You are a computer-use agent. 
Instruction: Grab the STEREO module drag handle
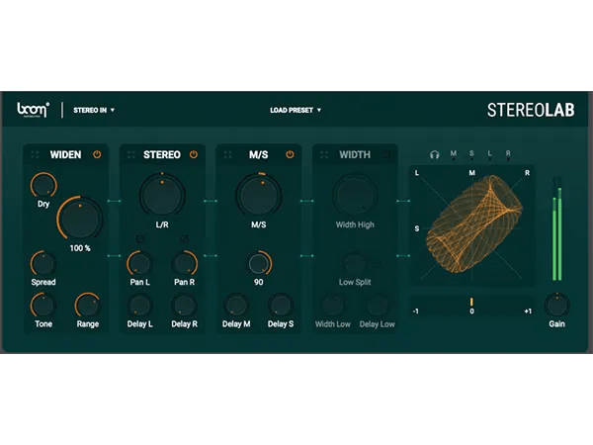[x=131, y=154]
